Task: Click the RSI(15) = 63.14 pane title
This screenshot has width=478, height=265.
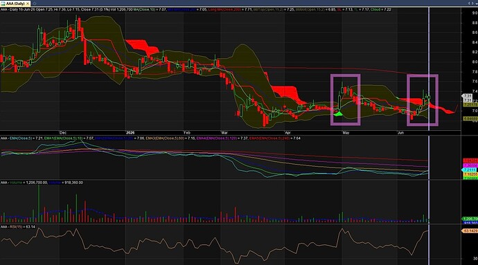Action: pyautogui.click(x=22, y=227)
